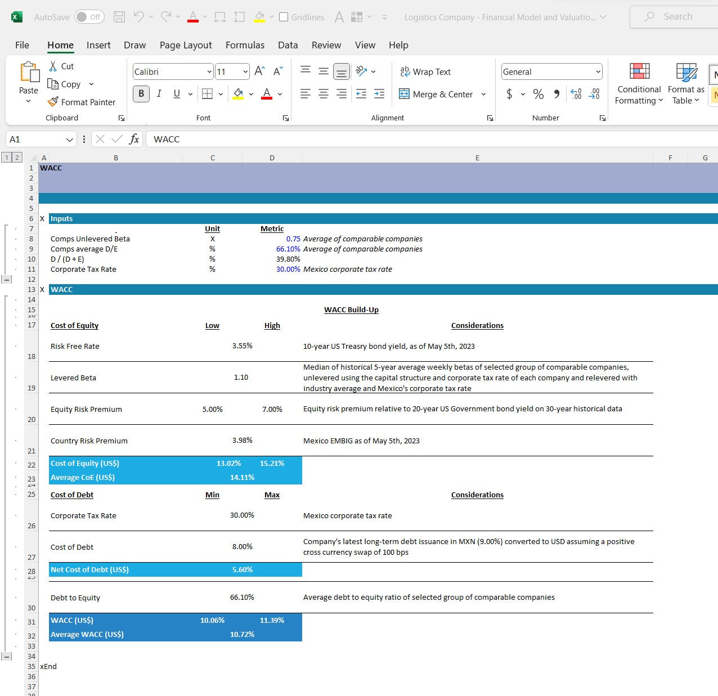This screenshot has width=718, height=696.
Task: Center align text horizontally
Action: (x=324, y=94)
